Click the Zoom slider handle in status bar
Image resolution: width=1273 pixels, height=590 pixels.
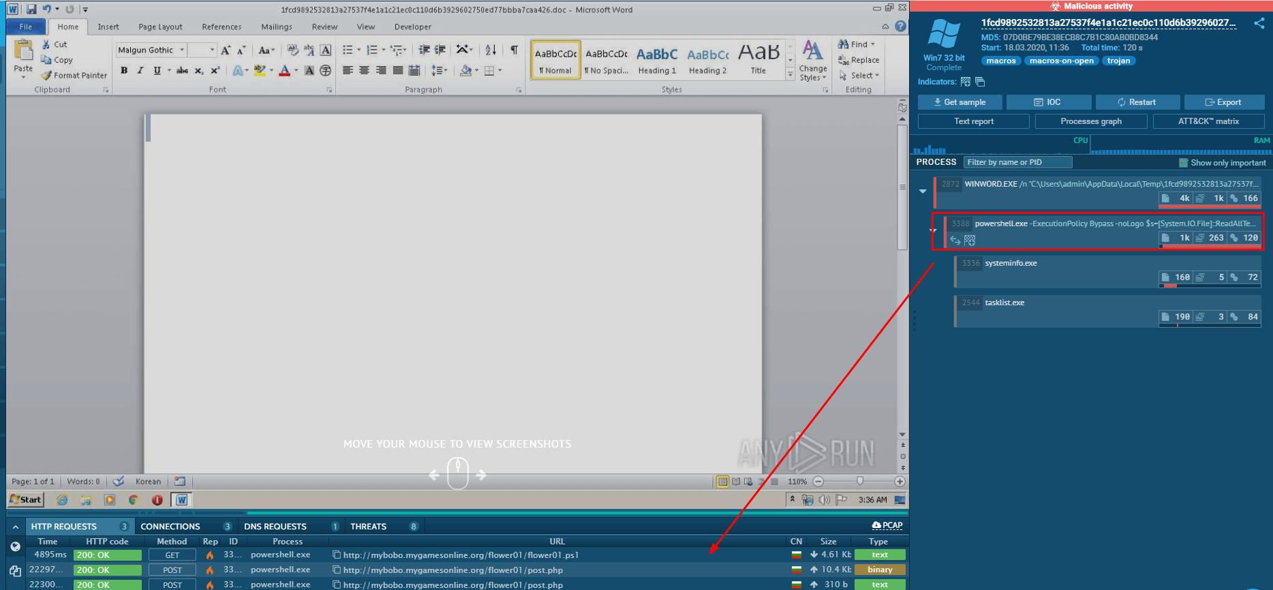click(x=860, y=481)
